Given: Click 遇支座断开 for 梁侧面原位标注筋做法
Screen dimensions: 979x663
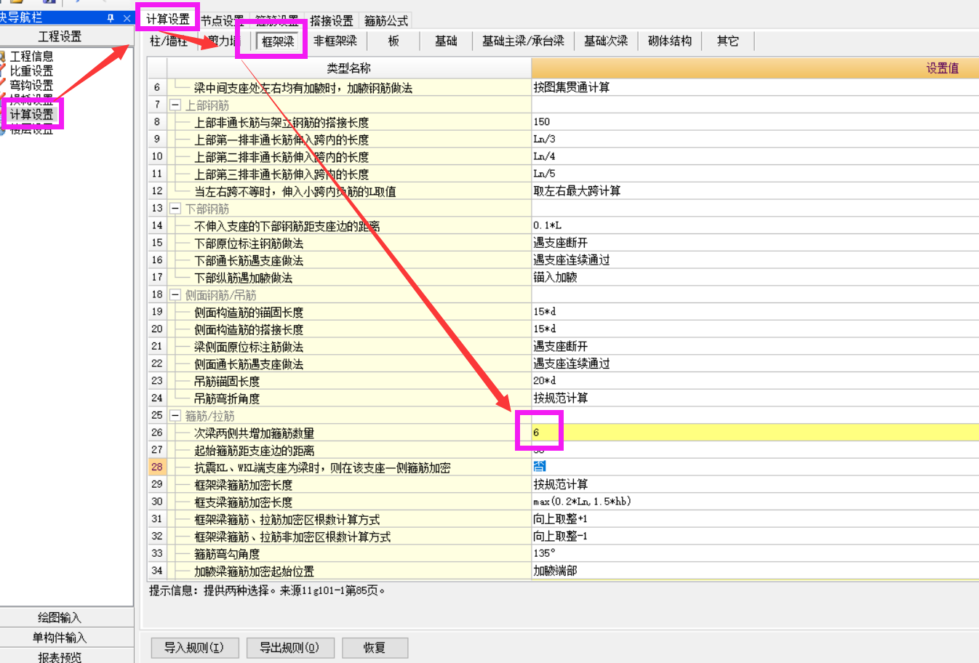Looking at the screenshot, I should pyautogui.click(x=561, y=346).
